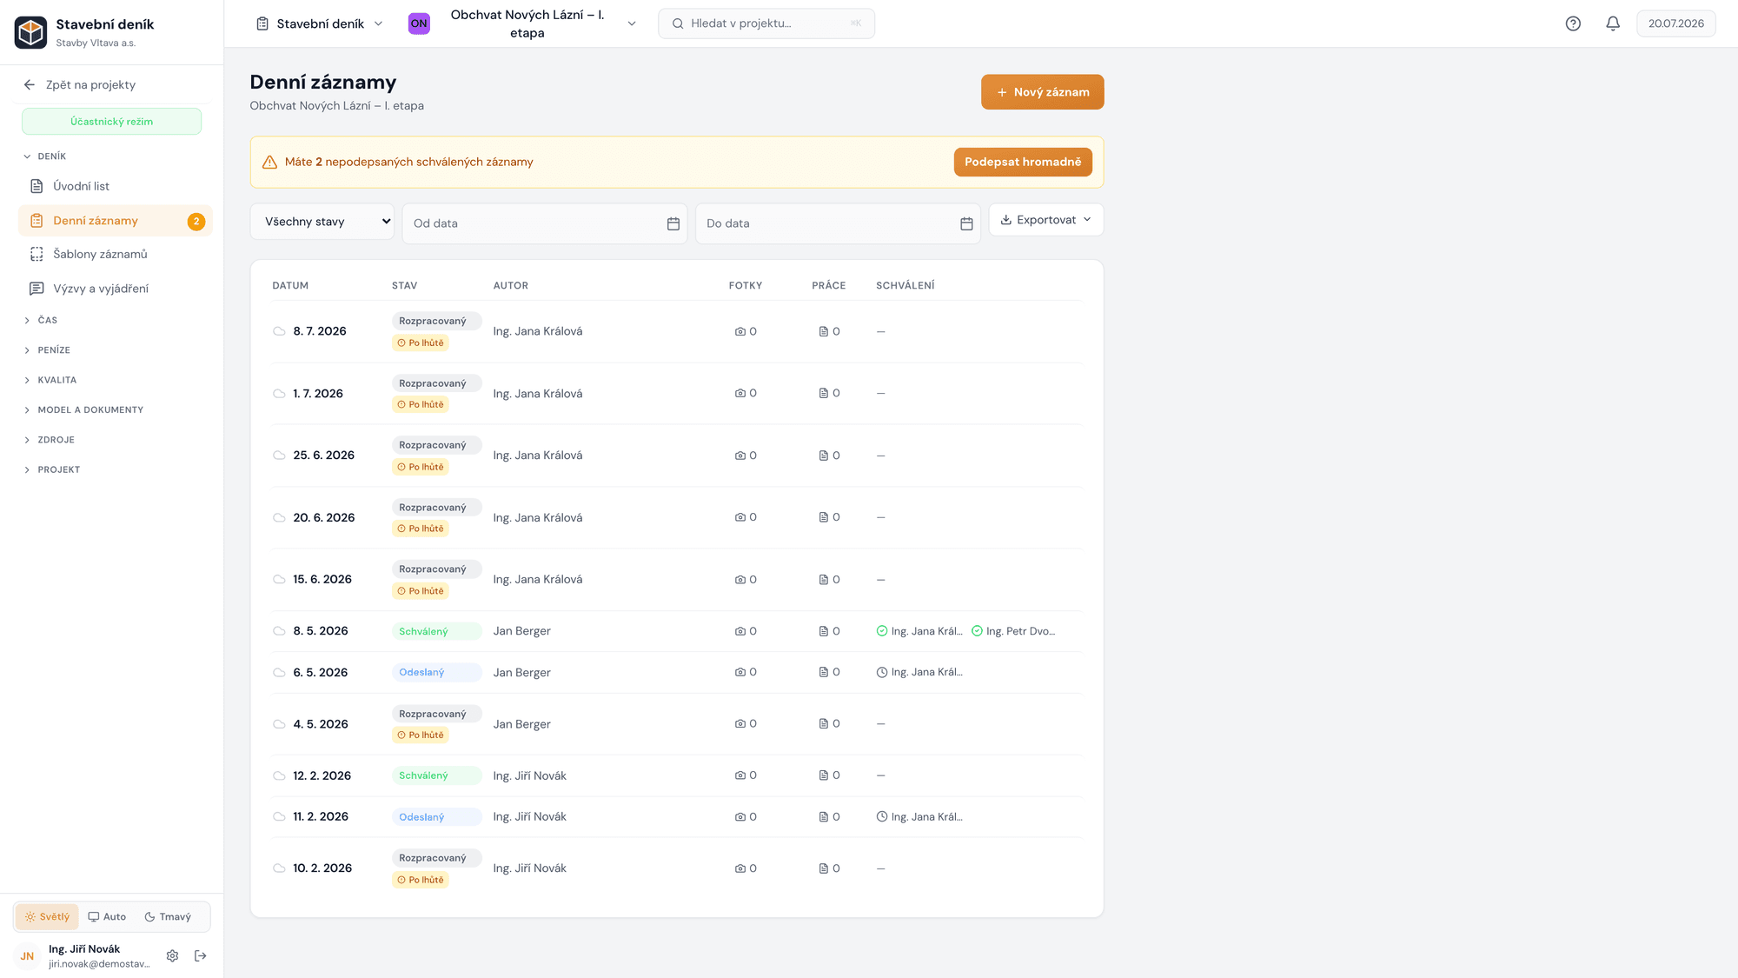1738x978 pixels.
Task: Click the clock icon in the 6. 5. 2026 approval
Action: coord(882,672)
